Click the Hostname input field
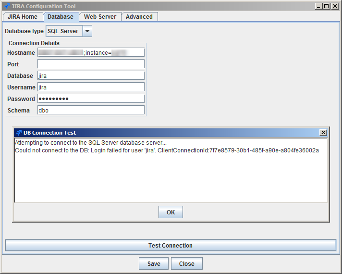The image size is (342, 274). tap(91, 52)
